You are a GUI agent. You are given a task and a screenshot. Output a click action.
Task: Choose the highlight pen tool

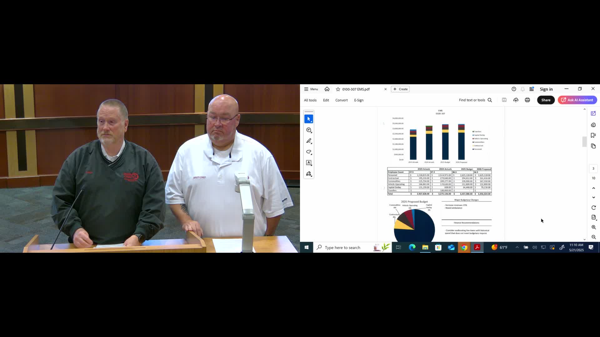click(x=309, y=141)
